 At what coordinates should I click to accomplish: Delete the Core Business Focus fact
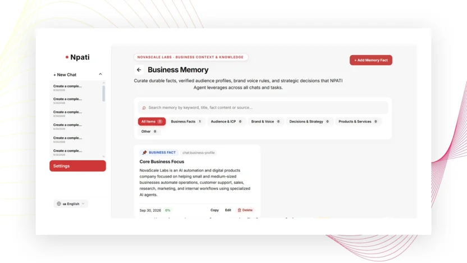(x=245, y=210)
